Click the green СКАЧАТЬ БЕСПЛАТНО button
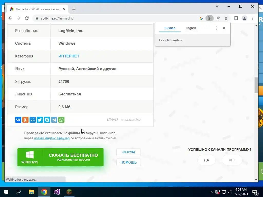Image resolution: width=263 pixels, height=197 pixels. click(60, 157)
